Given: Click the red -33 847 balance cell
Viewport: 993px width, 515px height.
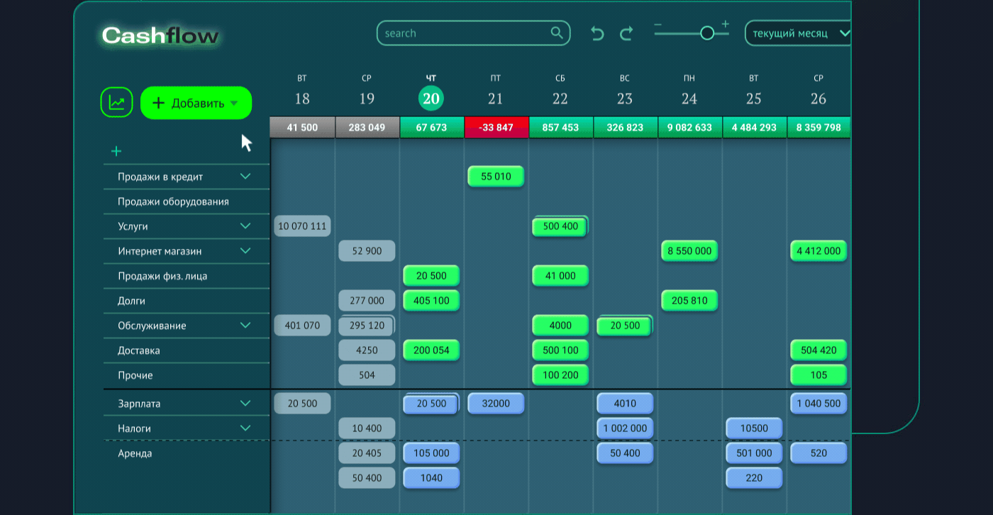Looking at the screenshot, I should pyautogui.click(x=496, y=128).
